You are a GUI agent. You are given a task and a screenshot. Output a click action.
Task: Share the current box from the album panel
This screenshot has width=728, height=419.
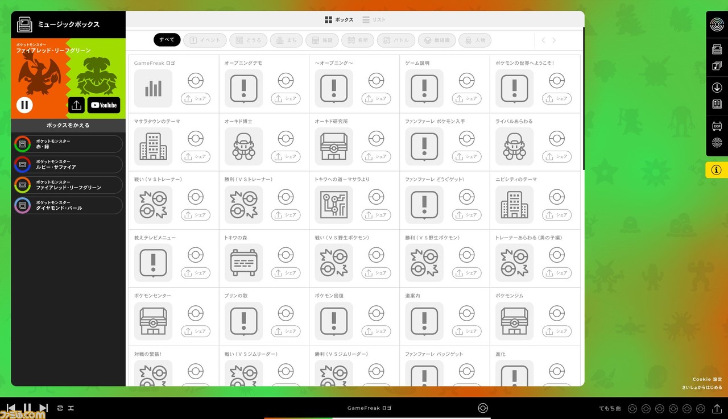(x=77, y=105)
